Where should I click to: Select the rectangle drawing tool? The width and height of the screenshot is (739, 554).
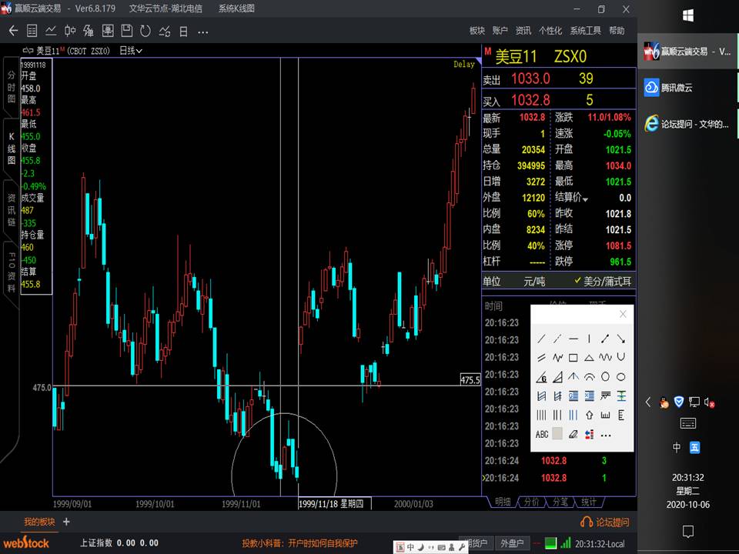coord(573,358)
